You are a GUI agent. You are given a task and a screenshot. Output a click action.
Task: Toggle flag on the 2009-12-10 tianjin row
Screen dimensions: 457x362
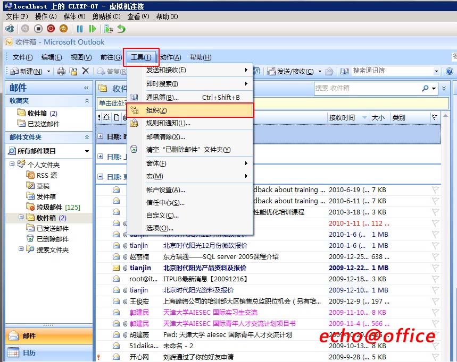(x=435, y=290)
